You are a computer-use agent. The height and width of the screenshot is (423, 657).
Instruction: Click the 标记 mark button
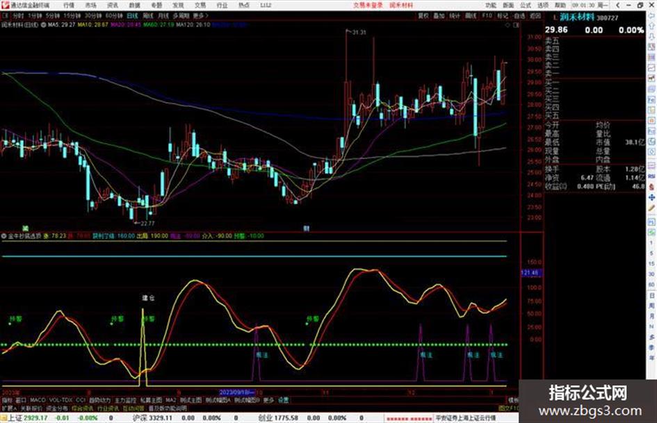coord(503,16)
